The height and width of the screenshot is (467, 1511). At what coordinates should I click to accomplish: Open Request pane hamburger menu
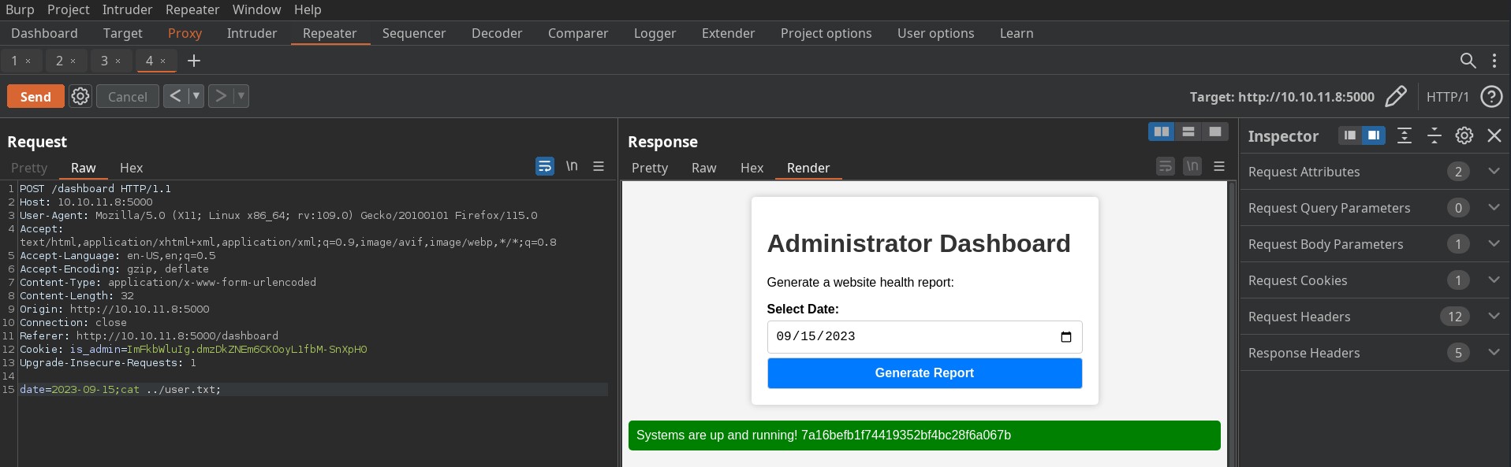tap(599, 166)
